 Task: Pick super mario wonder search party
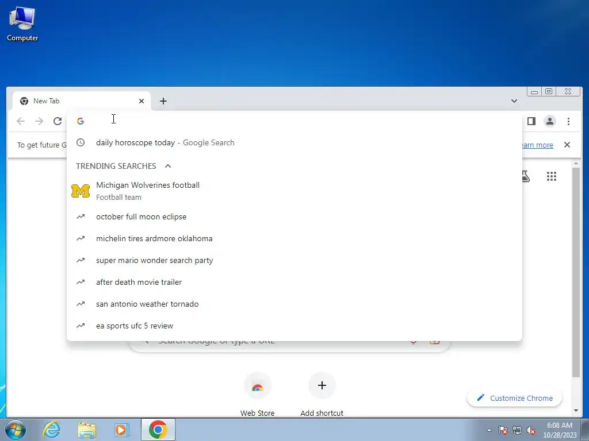(294, 260)
